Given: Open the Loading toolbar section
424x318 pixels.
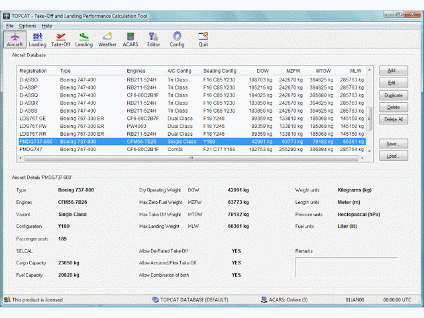Looking at the screenshot, I should point(38,40).
